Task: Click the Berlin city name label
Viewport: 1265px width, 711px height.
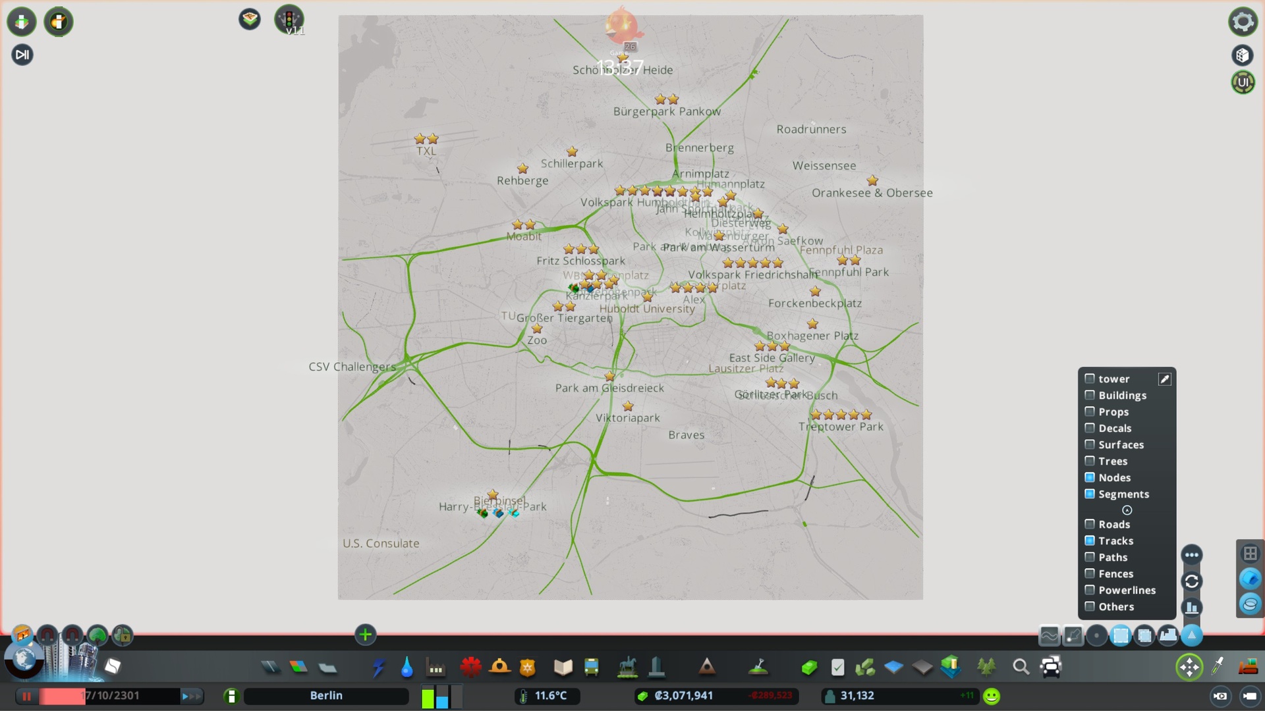Action: pyautogui.click(x=326, y=695)
